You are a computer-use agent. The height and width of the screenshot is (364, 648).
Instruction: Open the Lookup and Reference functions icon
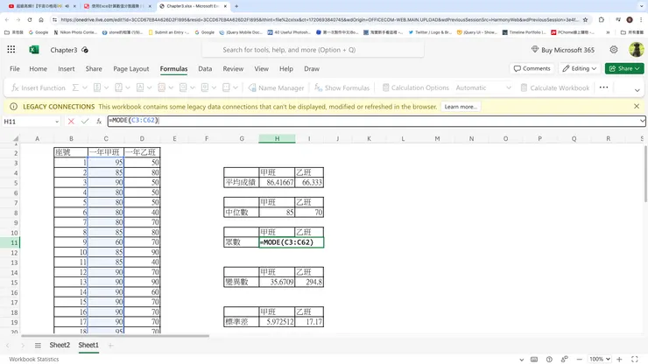(183, 87)
